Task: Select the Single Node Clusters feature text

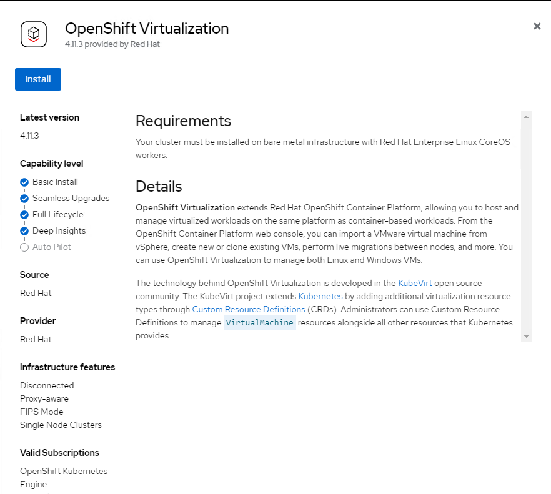Action: (61, 425)
